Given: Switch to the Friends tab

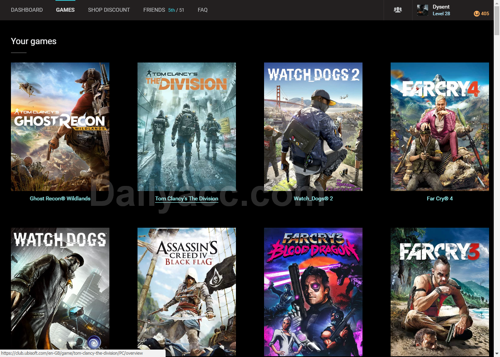Looking at the screenshot, I should tap(154, 10).
